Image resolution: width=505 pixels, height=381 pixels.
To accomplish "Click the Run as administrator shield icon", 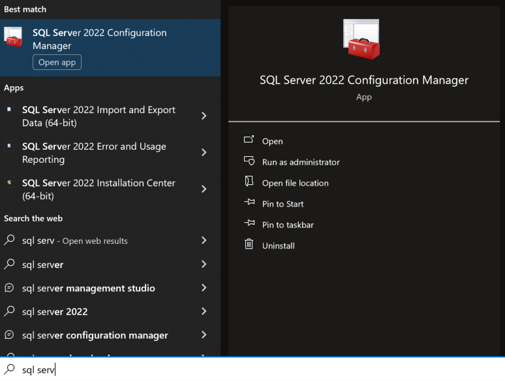I will [x=249, y=161].
